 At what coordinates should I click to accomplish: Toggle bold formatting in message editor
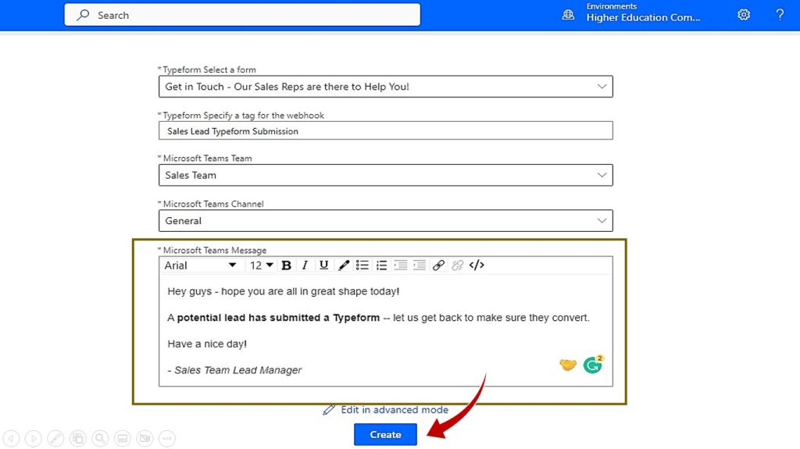[x=286, y=265]
